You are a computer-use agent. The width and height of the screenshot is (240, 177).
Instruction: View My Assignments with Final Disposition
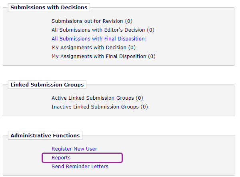point(99,56)
